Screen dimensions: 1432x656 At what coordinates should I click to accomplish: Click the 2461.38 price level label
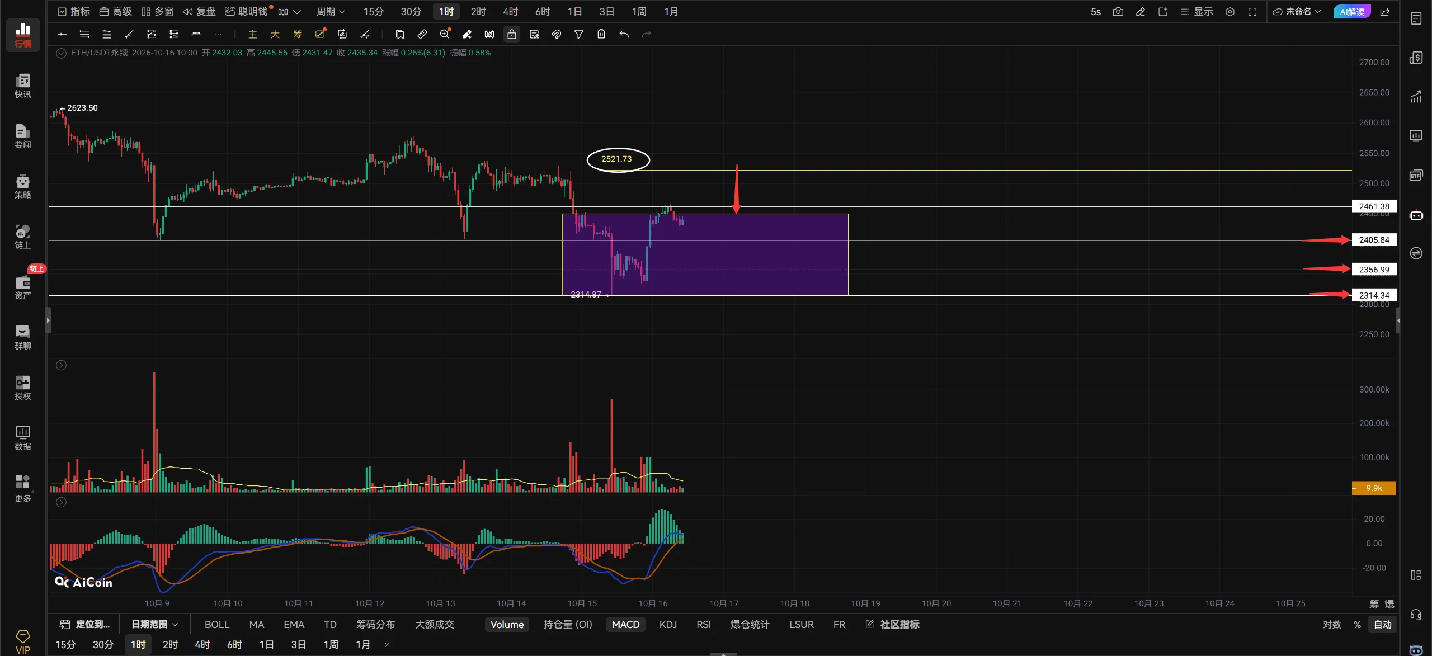click(1374, 206)
